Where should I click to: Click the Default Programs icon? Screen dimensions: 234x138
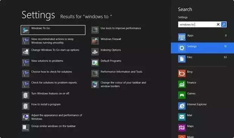[x=95, y=63]
